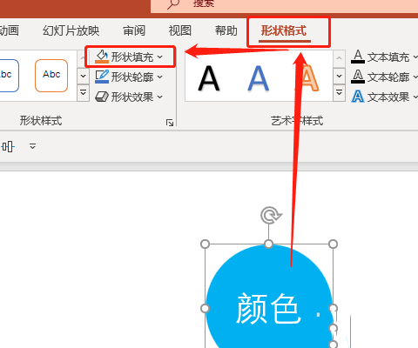
Task: Expand the 形状填充 dropdown arrow
Action: [160, 57]
